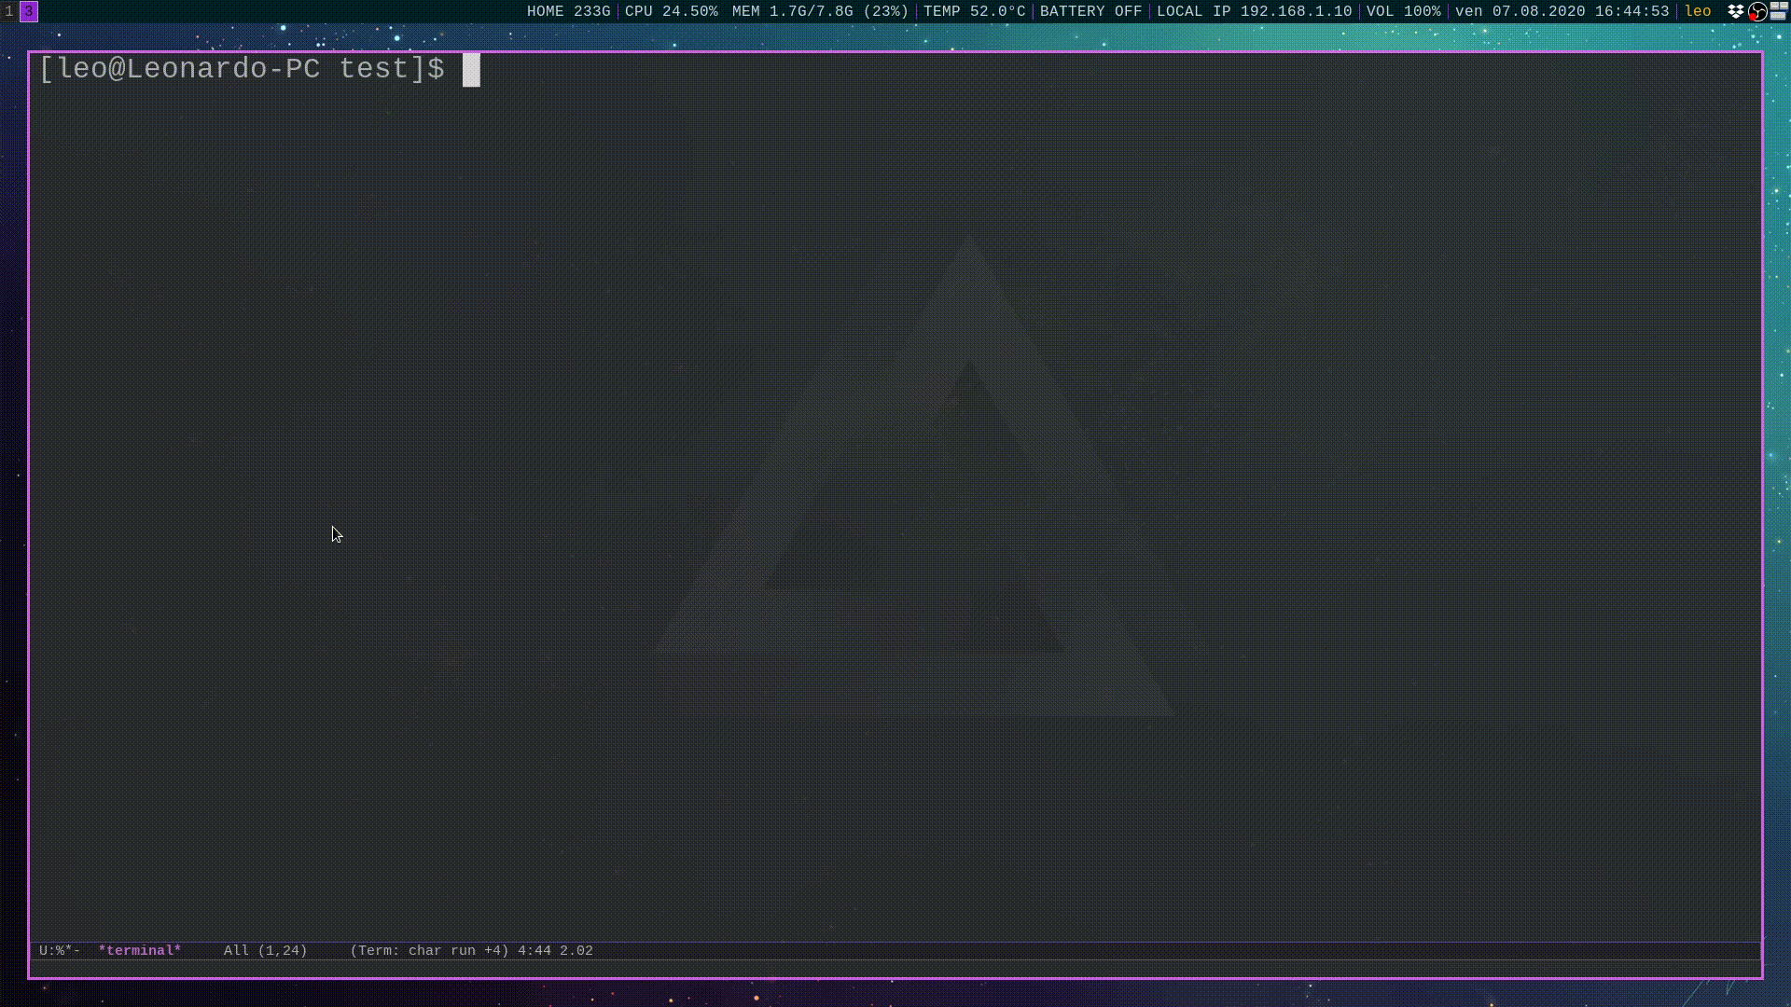
Task: Click the LOCAL IP 192.168.1.10 indicator
Action: pyautogui.click(x=1254, y=11)
